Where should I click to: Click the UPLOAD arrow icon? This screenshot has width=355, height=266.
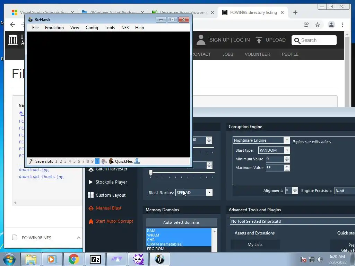(x=259, y=40)
